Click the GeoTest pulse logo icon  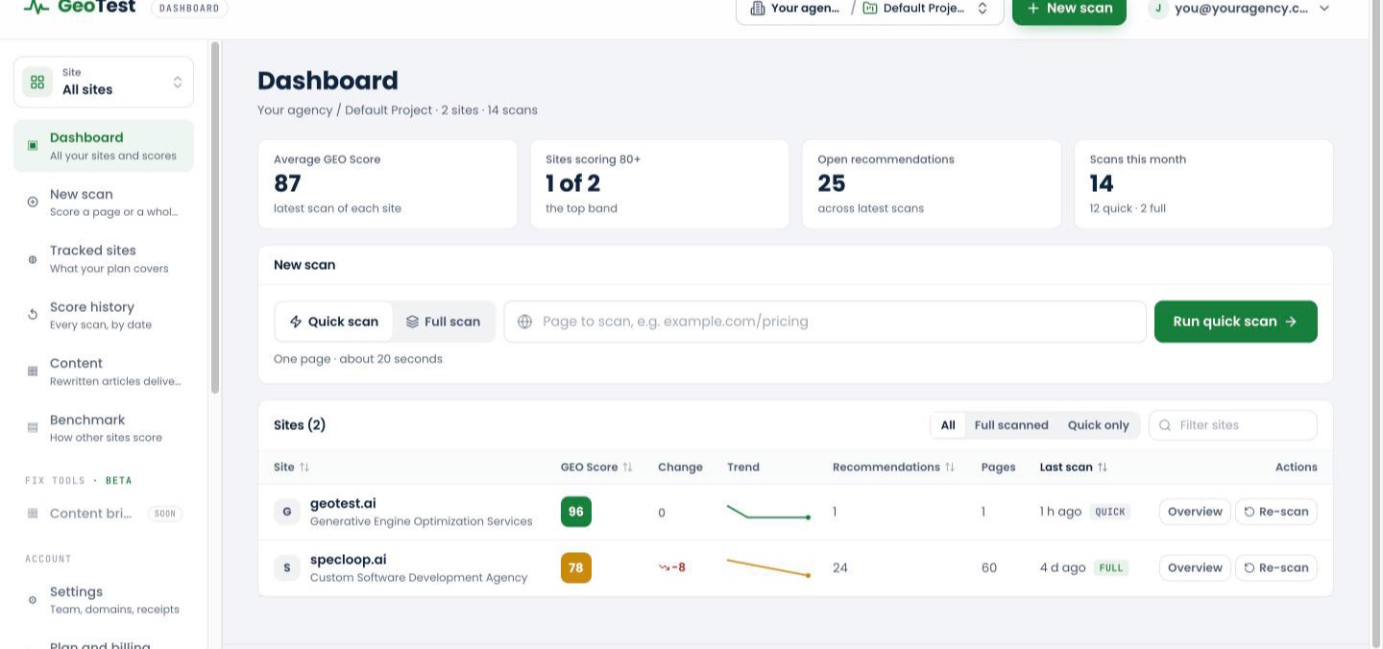tap(36, 7)
